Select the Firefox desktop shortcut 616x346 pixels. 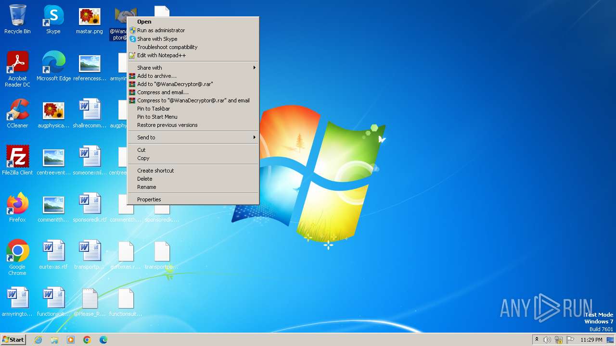click(17, 208)
